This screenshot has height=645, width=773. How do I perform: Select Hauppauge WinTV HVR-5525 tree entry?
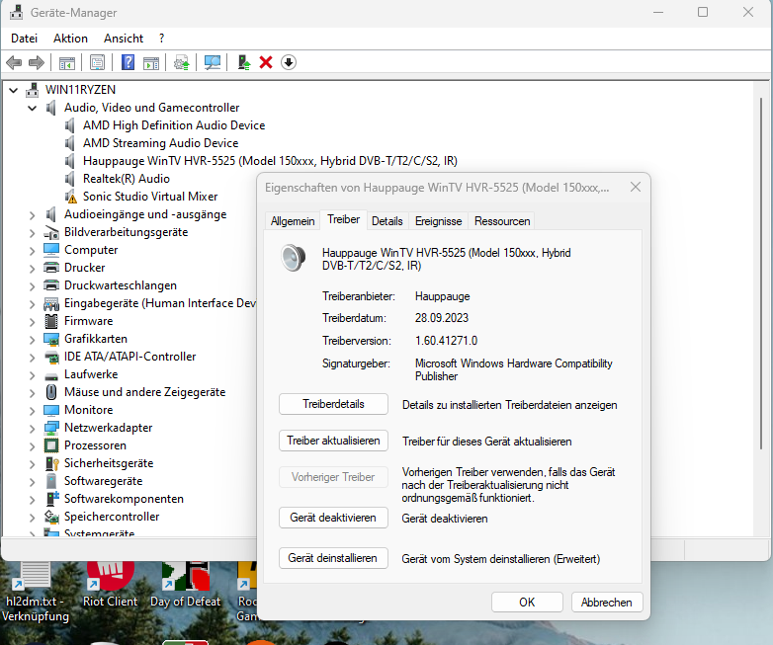click(270, 161)
